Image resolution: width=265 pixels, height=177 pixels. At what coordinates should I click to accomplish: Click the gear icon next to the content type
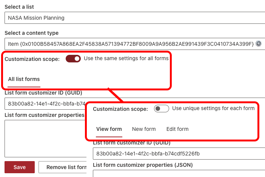[259, 44]
